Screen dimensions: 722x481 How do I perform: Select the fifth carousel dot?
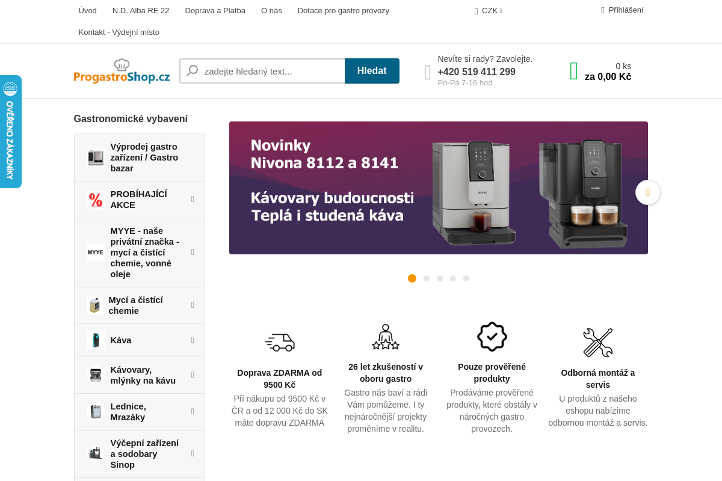pyautogui.click(x=466, y=278)
